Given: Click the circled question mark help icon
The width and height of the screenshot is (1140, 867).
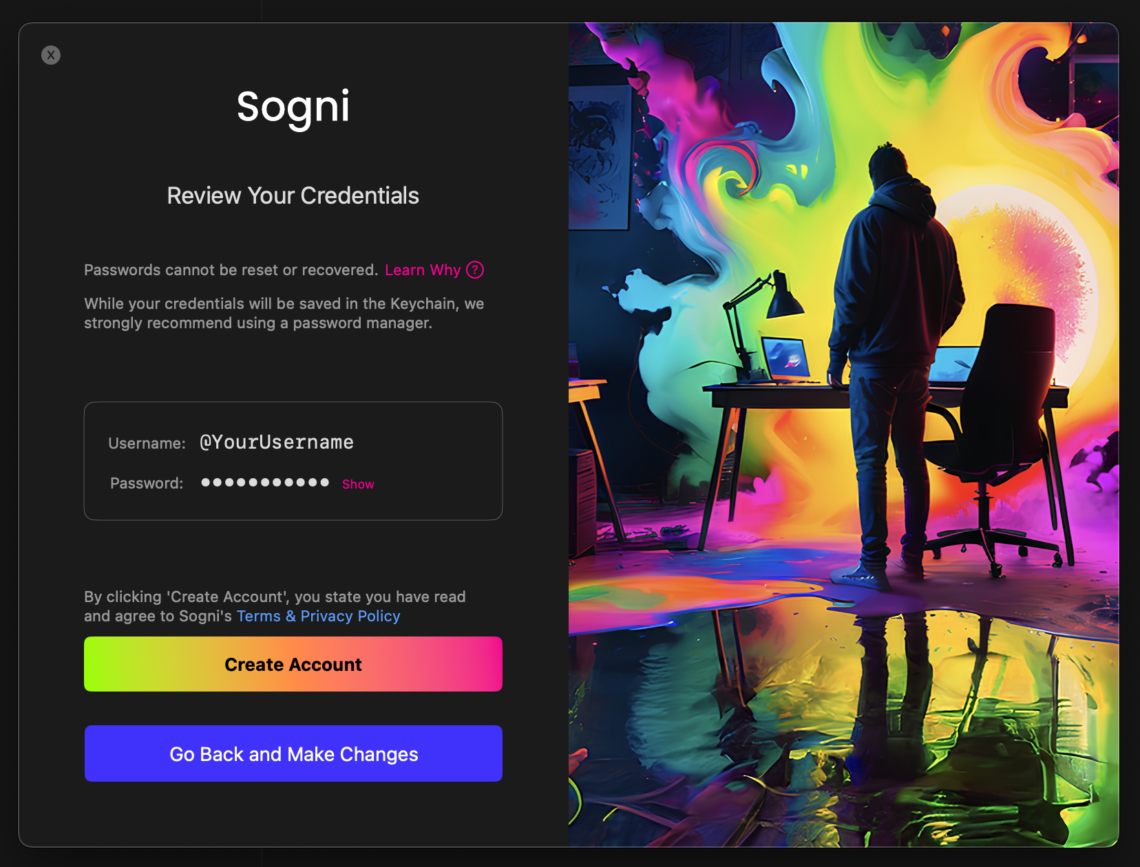Looking at the screenshot, I should tap(475, 270).
